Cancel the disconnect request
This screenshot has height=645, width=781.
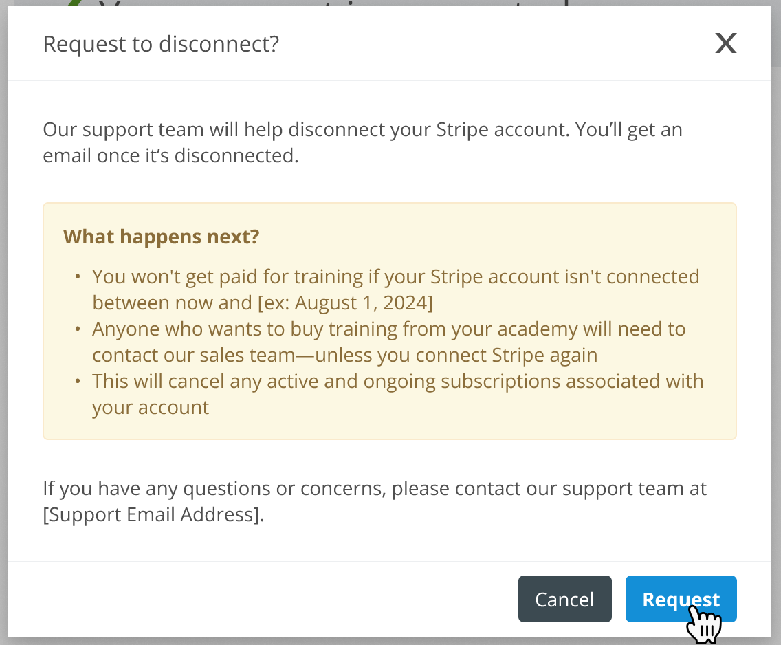coord(565,599)
